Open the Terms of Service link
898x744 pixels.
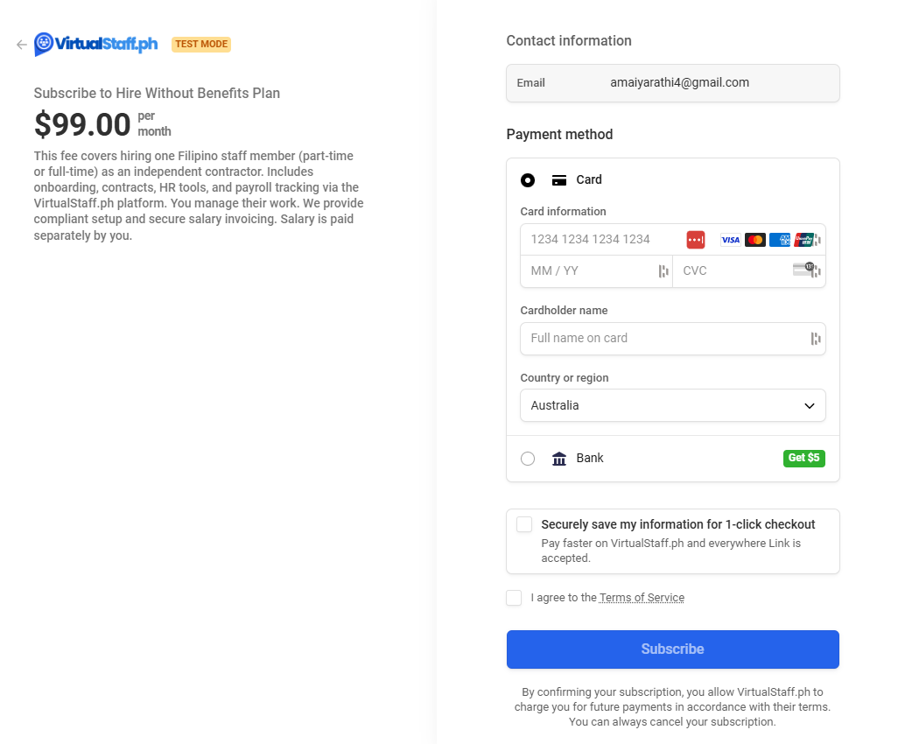[x=642, y=597]
